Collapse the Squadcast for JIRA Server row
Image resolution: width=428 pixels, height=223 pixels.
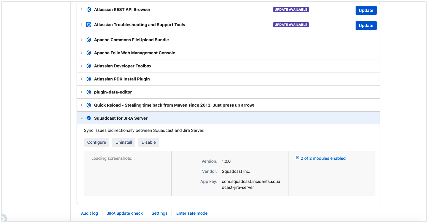click(82, 118)
